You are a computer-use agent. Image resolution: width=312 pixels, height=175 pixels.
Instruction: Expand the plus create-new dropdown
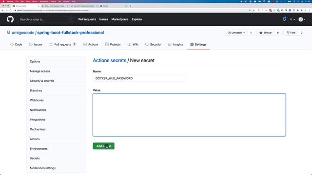[x=292, y=19]
